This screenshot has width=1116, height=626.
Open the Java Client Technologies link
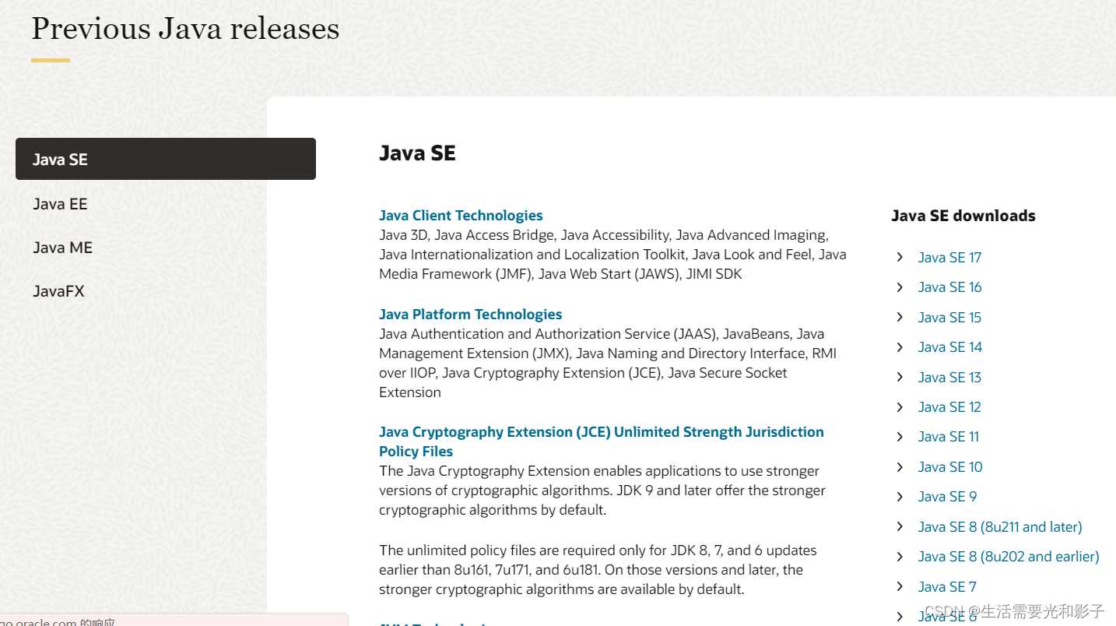click(x=461, y=215)
